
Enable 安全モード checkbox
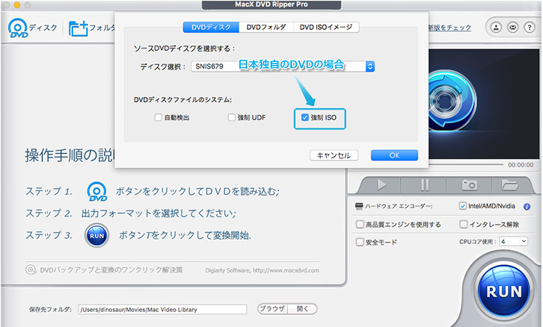click(x=360, y=242)
